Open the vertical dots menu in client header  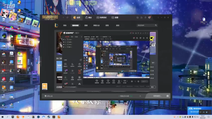158,17
